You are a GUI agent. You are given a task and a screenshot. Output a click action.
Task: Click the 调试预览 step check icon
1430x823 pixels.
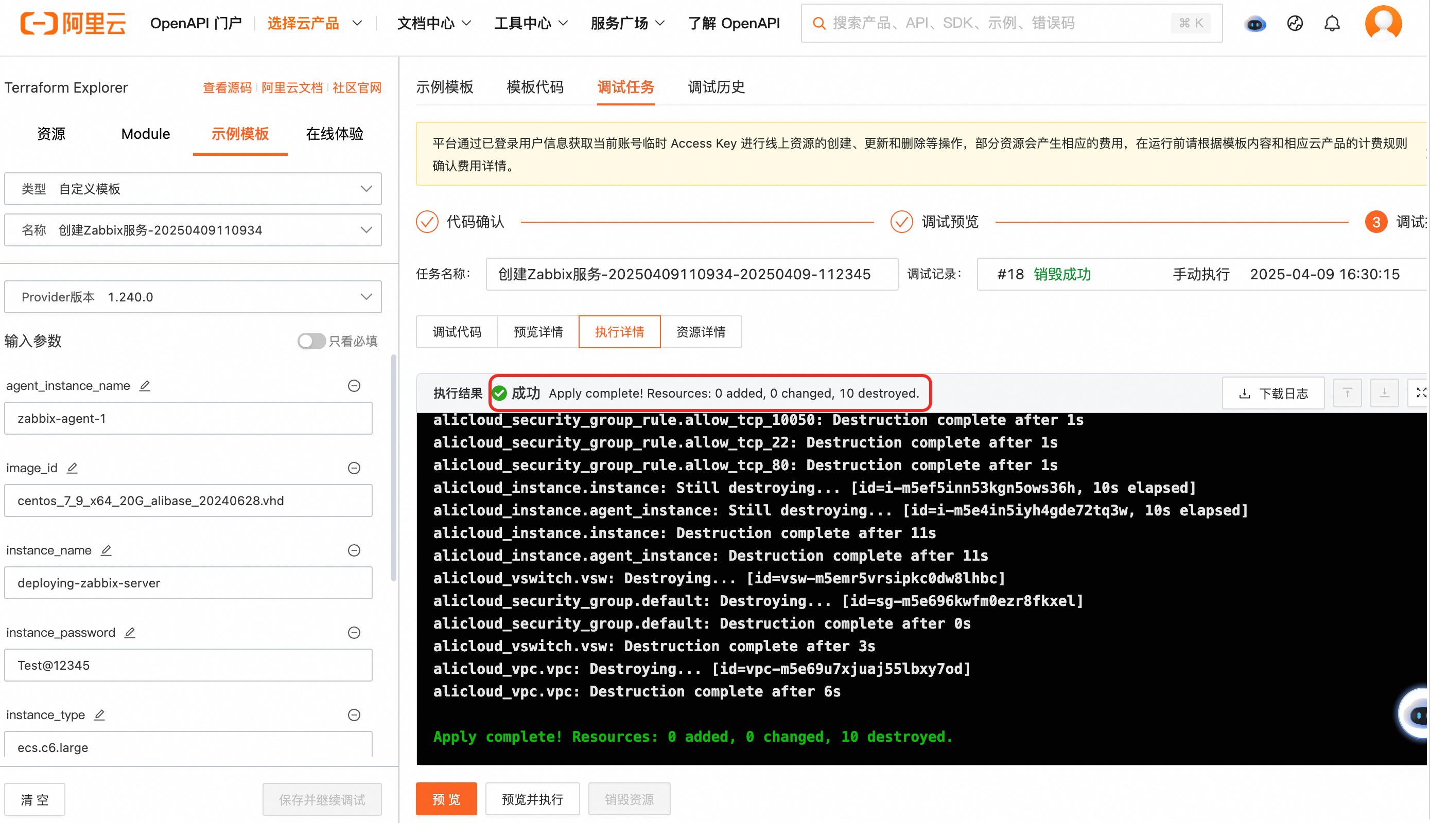pos(902,222)
